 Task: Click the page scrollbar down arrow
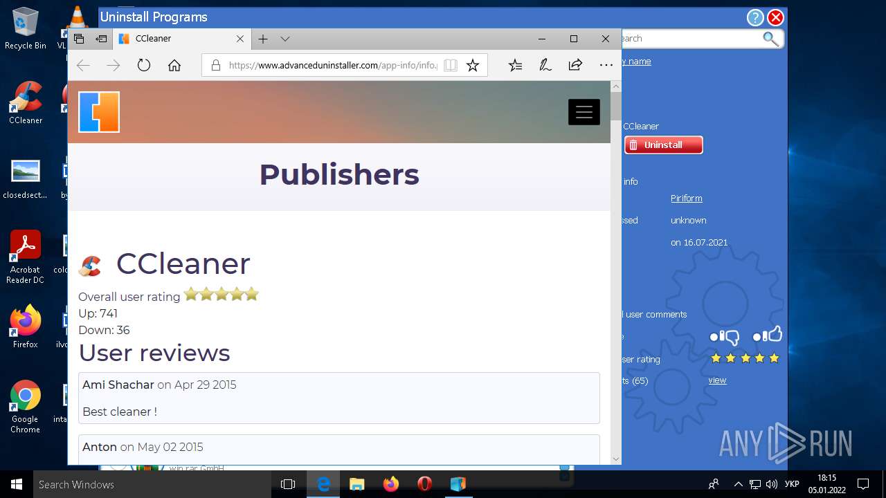615,459
